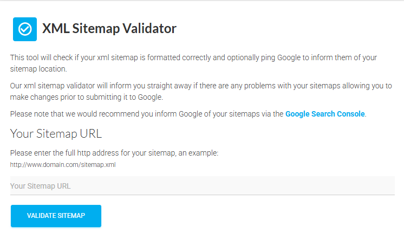Click the word "Sitemap" in the page title
Viewport: 404px width, 232px height.
96,29
